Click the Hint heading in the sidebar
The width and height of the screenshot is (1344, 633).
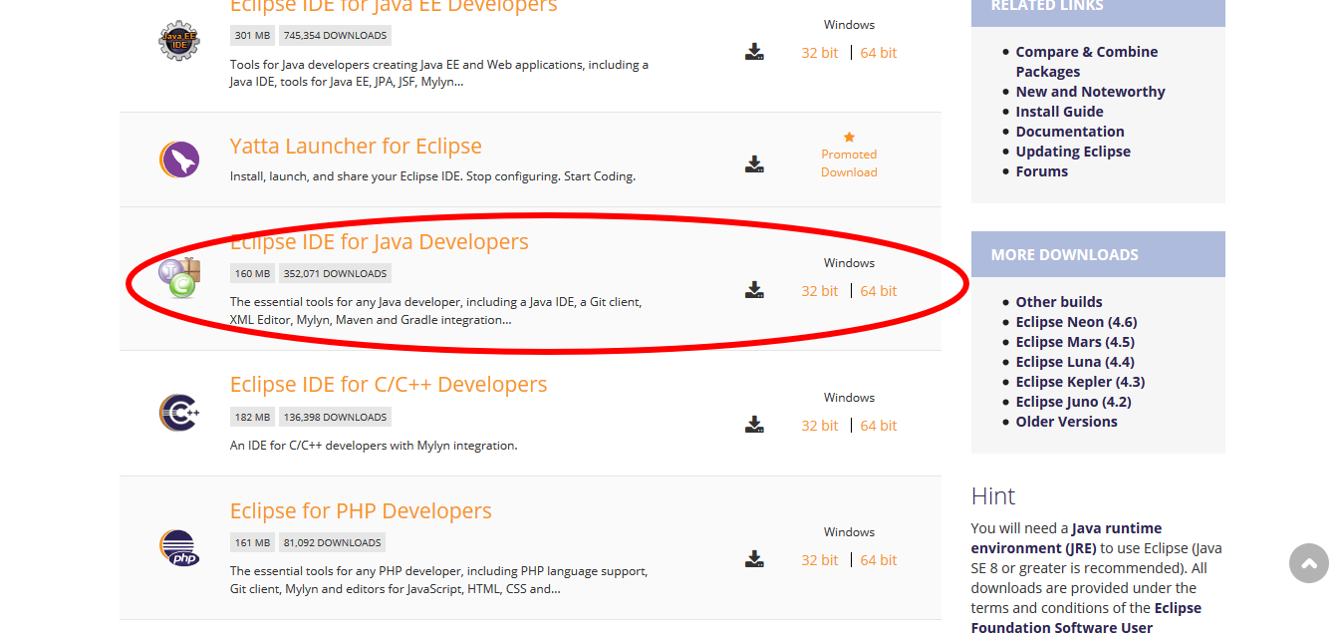tap(993, 496)
